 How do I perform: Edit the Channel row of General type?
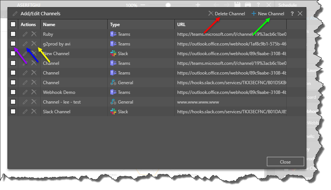coord(25,82)
